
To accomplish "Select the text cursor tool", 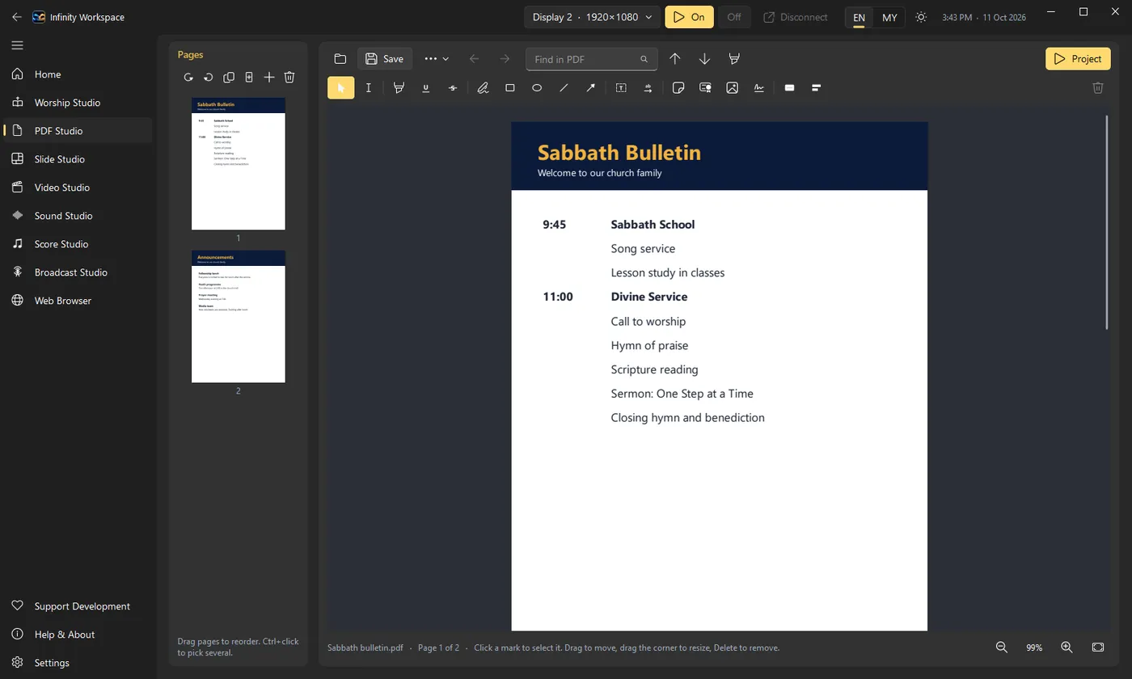I will (x=369, y=88).
